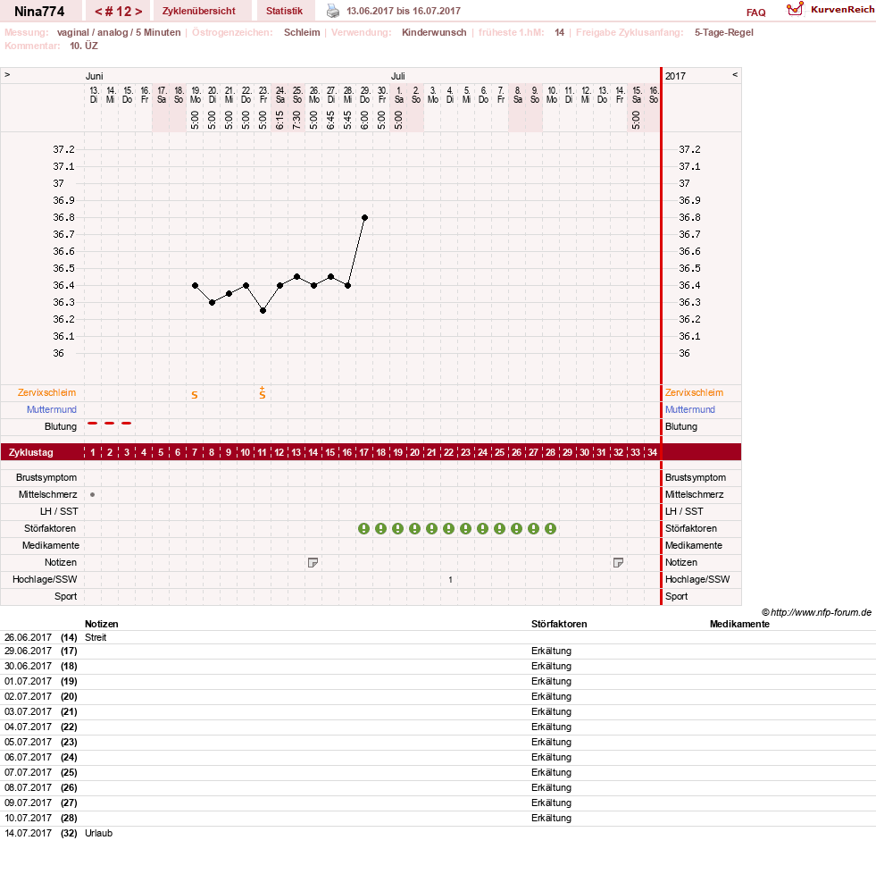The image size is (876, 891).
Task: Open the note icon on cycle day 32
Action: [x=618, y=562]
